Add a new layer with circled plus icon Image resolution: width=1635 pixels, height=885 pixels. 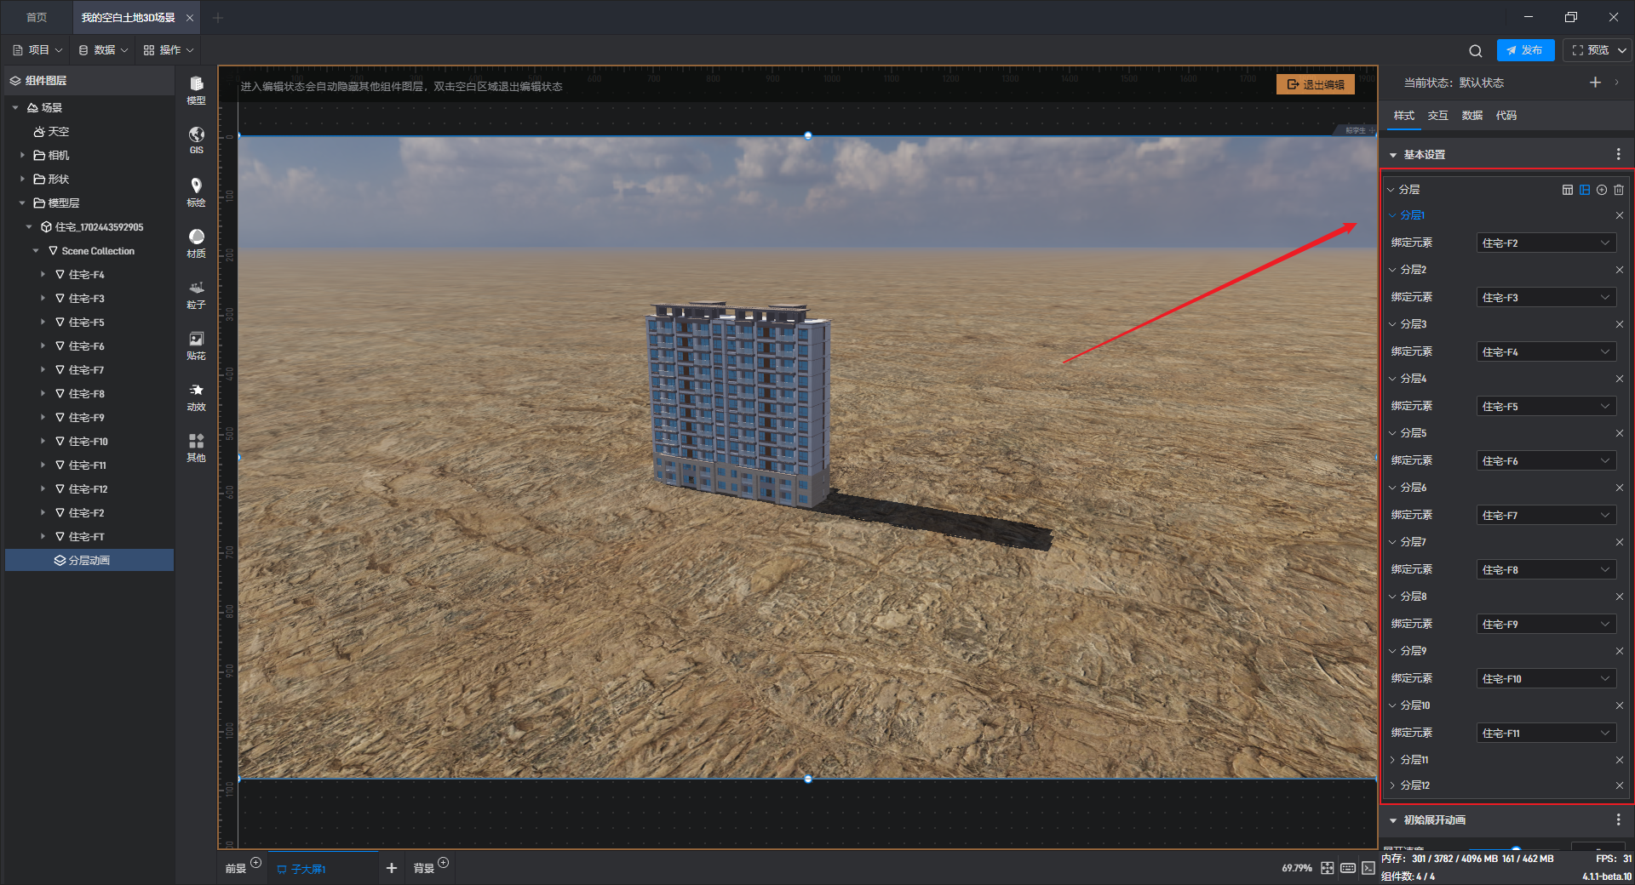click(x=1602, y=190)
